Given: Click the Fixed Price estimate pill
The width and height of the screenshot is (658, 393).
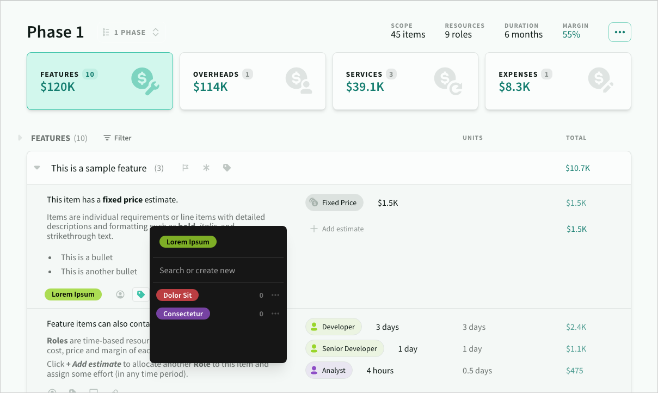Looking at the screenshot, I should (334, 202).
